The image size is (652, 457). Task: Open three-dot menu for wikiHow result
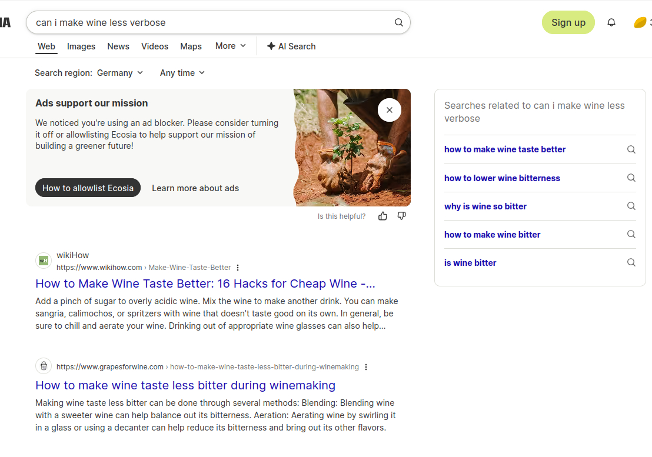pos(238,268)
